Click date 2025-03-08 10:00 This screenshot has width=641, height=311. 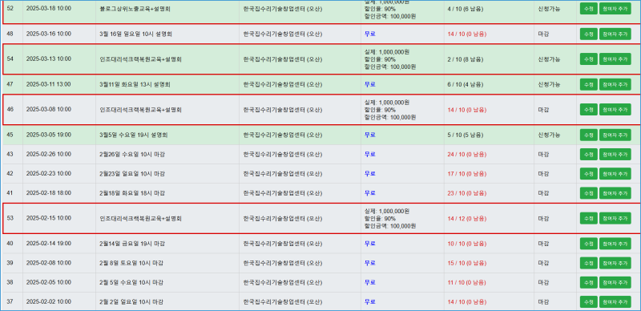(48, 110)
